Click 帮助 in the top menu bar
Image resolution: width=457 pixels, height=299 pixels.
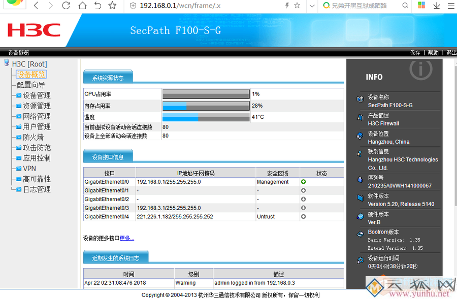[433, 52]
